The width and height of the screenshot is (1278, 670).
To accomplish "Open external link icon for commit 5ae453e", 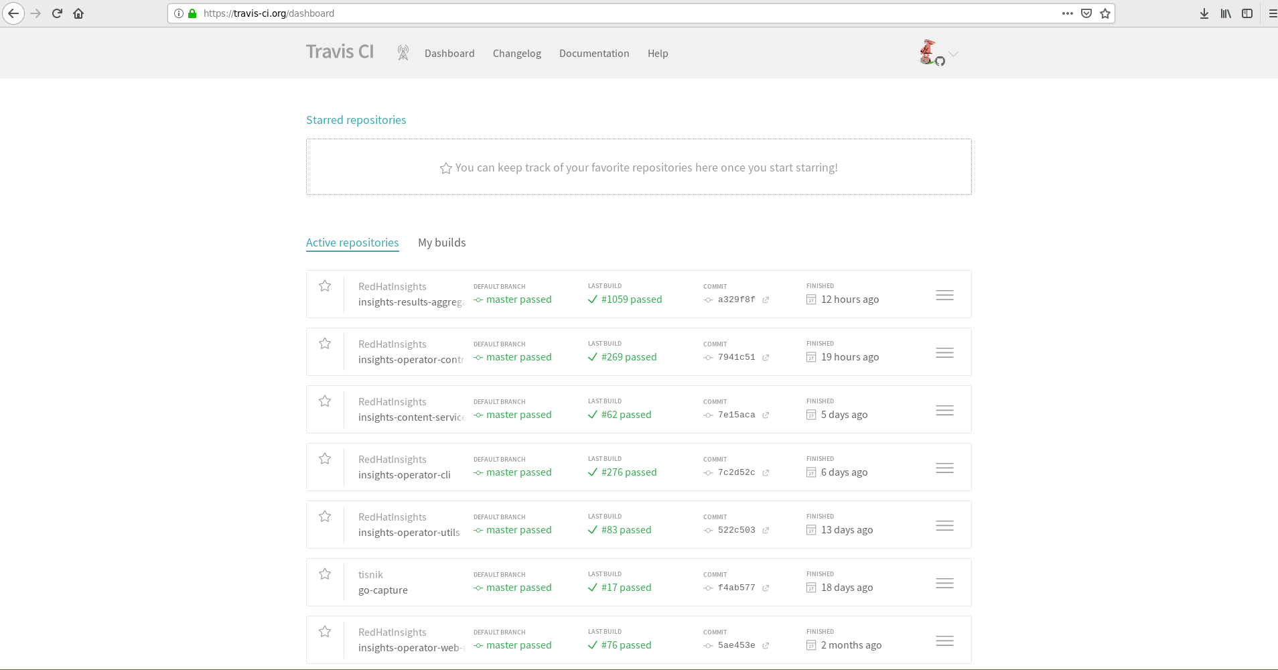I will 766,646.
